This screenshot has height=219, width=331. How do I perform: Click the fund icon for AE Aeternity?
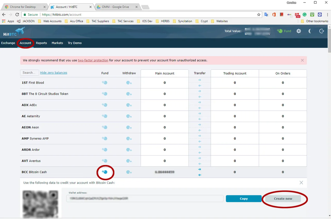click(x=104, y=116)
